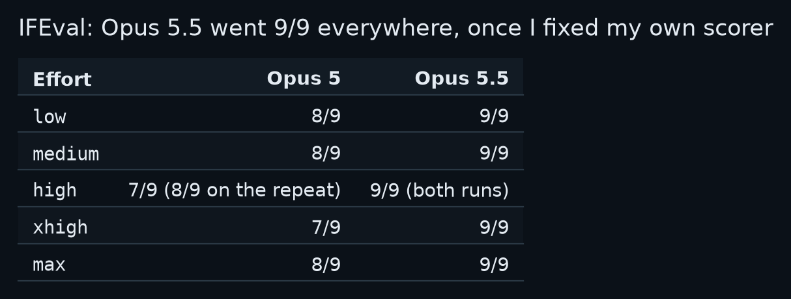Image resolution: width=791 pixels, height=299 pixels.
Task: Click Opus 5.5 score for xhigh effort
Action: 494,227
